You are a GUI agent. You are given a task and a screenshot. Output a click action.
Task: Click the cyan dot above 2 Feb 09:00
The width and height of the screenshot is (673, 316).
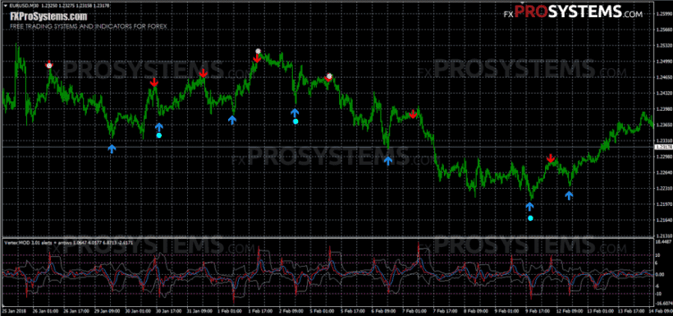click(295, 121)
